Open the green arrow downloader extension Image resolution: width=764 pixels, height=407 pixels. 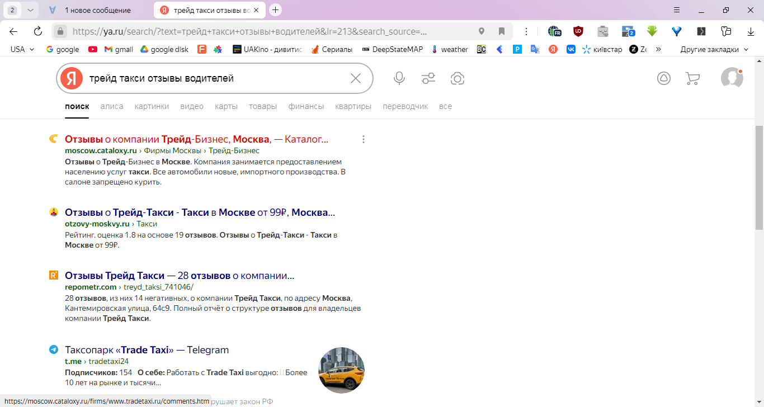pos(652,31)
